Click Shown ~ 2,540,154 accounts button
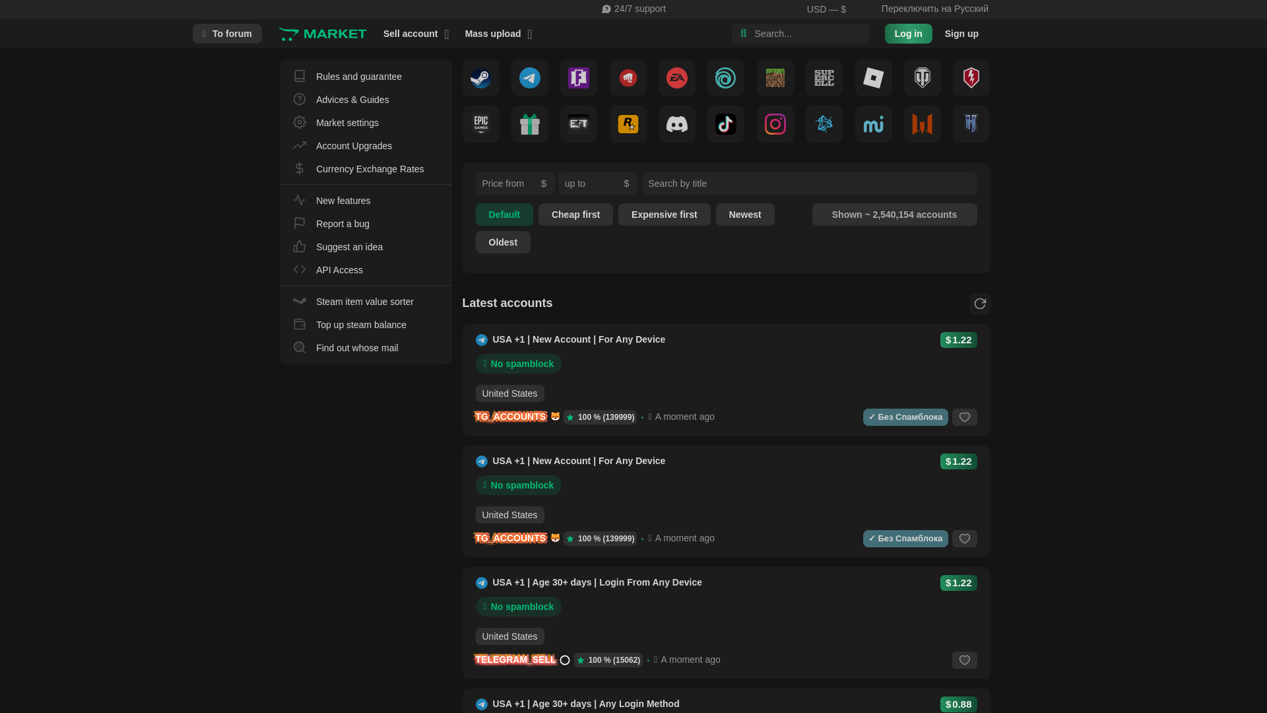 tap(894, 215)
